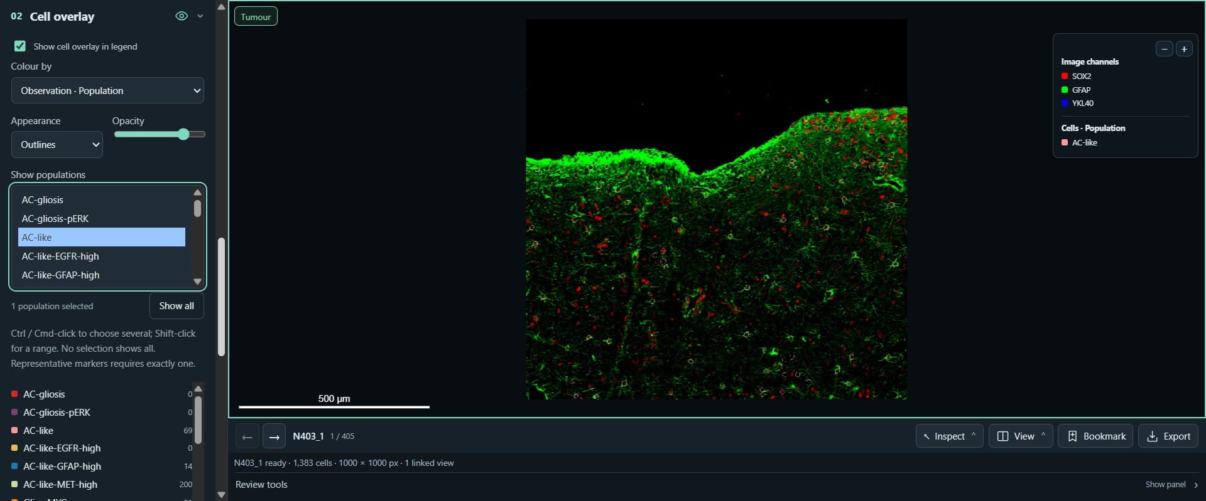Select AC-like-EGFR-high in populations list
This screenshot has width=1206, height=501.
coord(102,256)
